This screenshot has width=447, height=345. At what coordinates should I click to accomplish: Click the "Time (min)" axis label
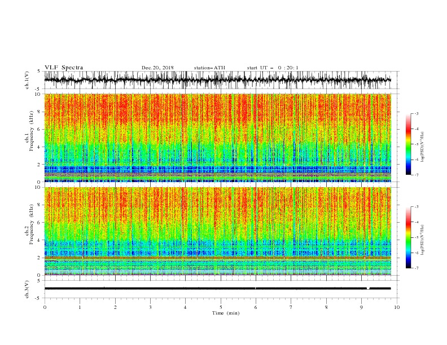coord(226,313)
